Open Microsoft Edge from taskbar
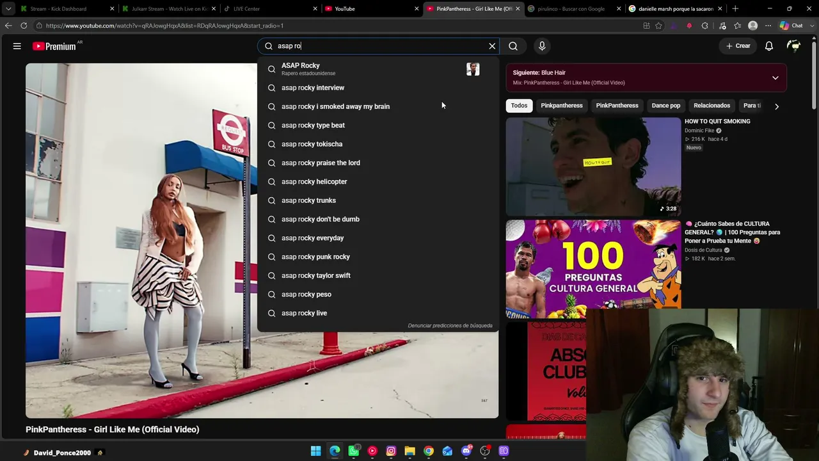This screenshot has width=819, height=461. coord(335,451)
